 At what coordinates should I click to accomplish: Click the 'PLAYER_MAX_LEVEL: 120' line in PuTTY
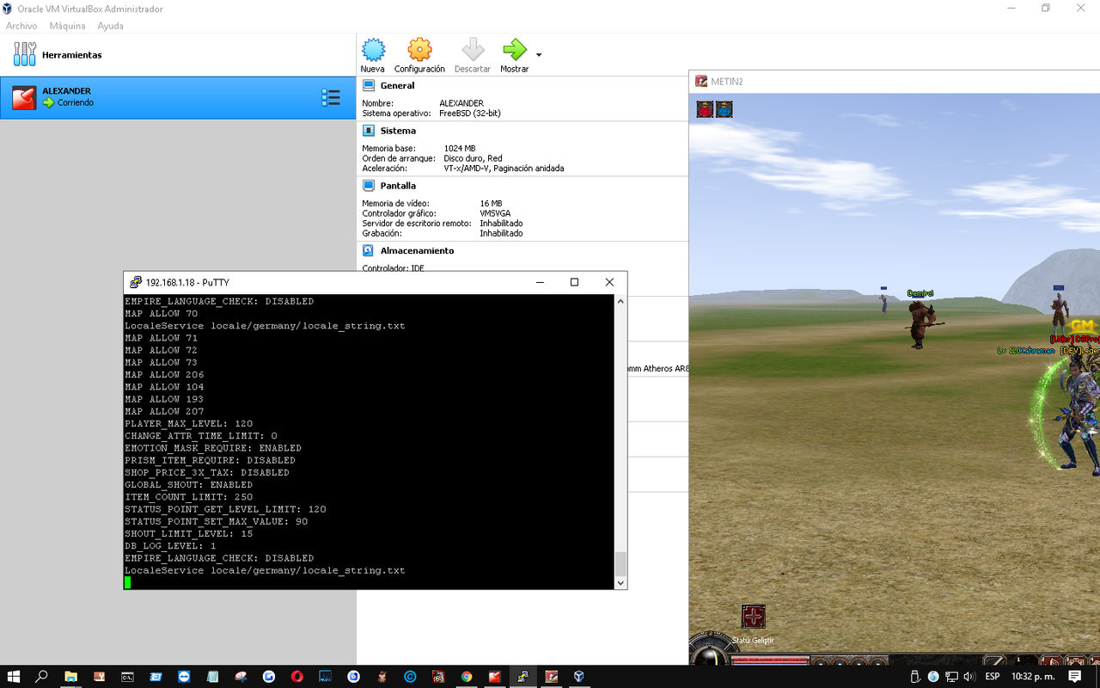(x=189, y=424)
